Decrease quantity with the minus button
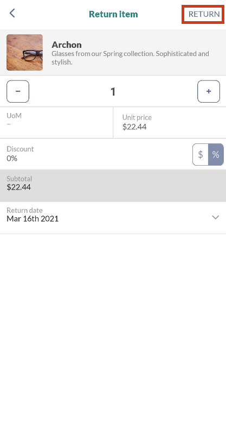Viewport: 226px width, 447px height. point(18,91)
